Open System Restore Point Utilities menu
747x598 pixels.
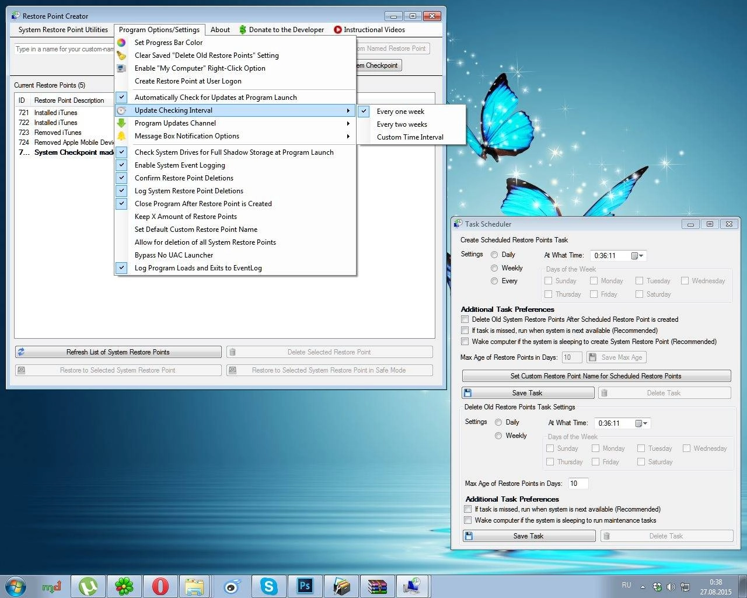[x=63, y=30]
